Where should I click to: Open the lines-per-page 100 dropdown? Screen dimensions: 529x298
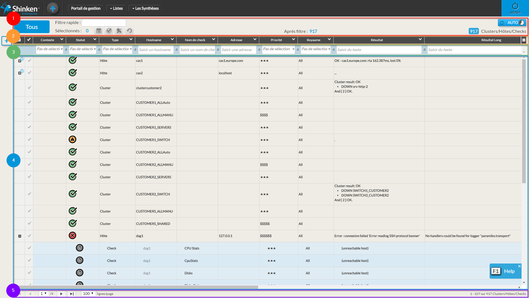coord(88,294)
